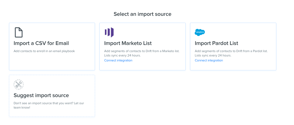Click the Pardot list sync description text
This screenshot has width=294, height=125.
pos(231,53)
